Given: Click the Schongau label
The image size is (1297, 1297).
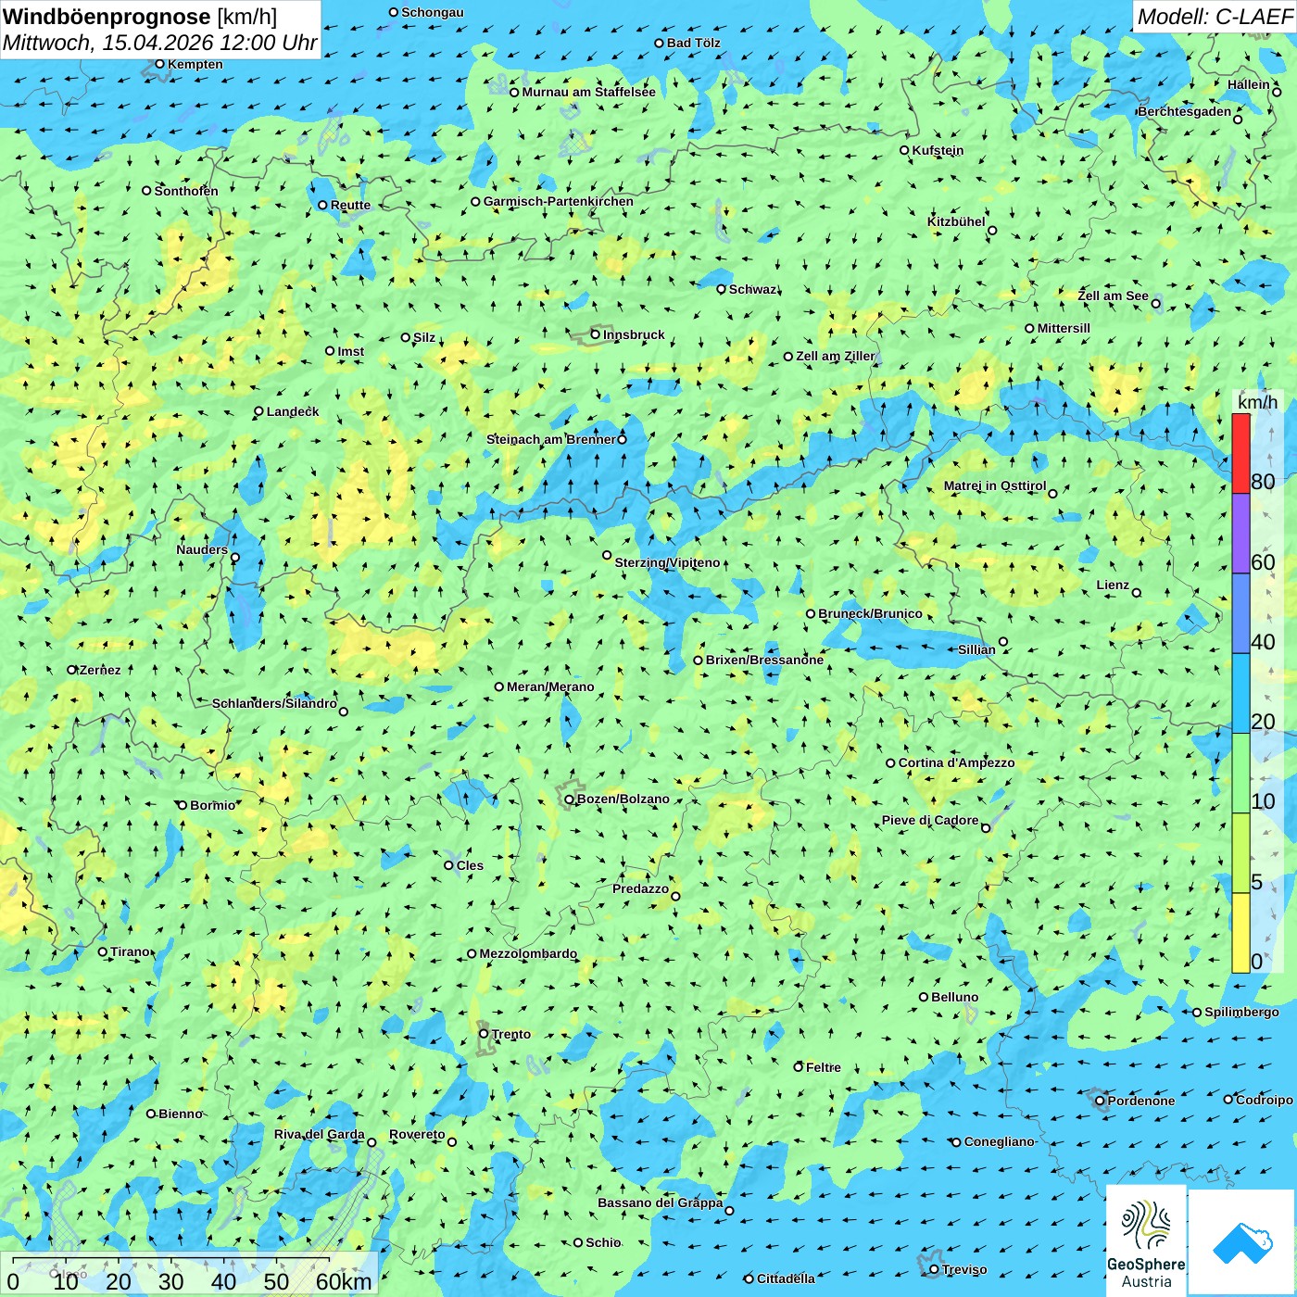Looking at the screenshot, I should coord(433,12).
